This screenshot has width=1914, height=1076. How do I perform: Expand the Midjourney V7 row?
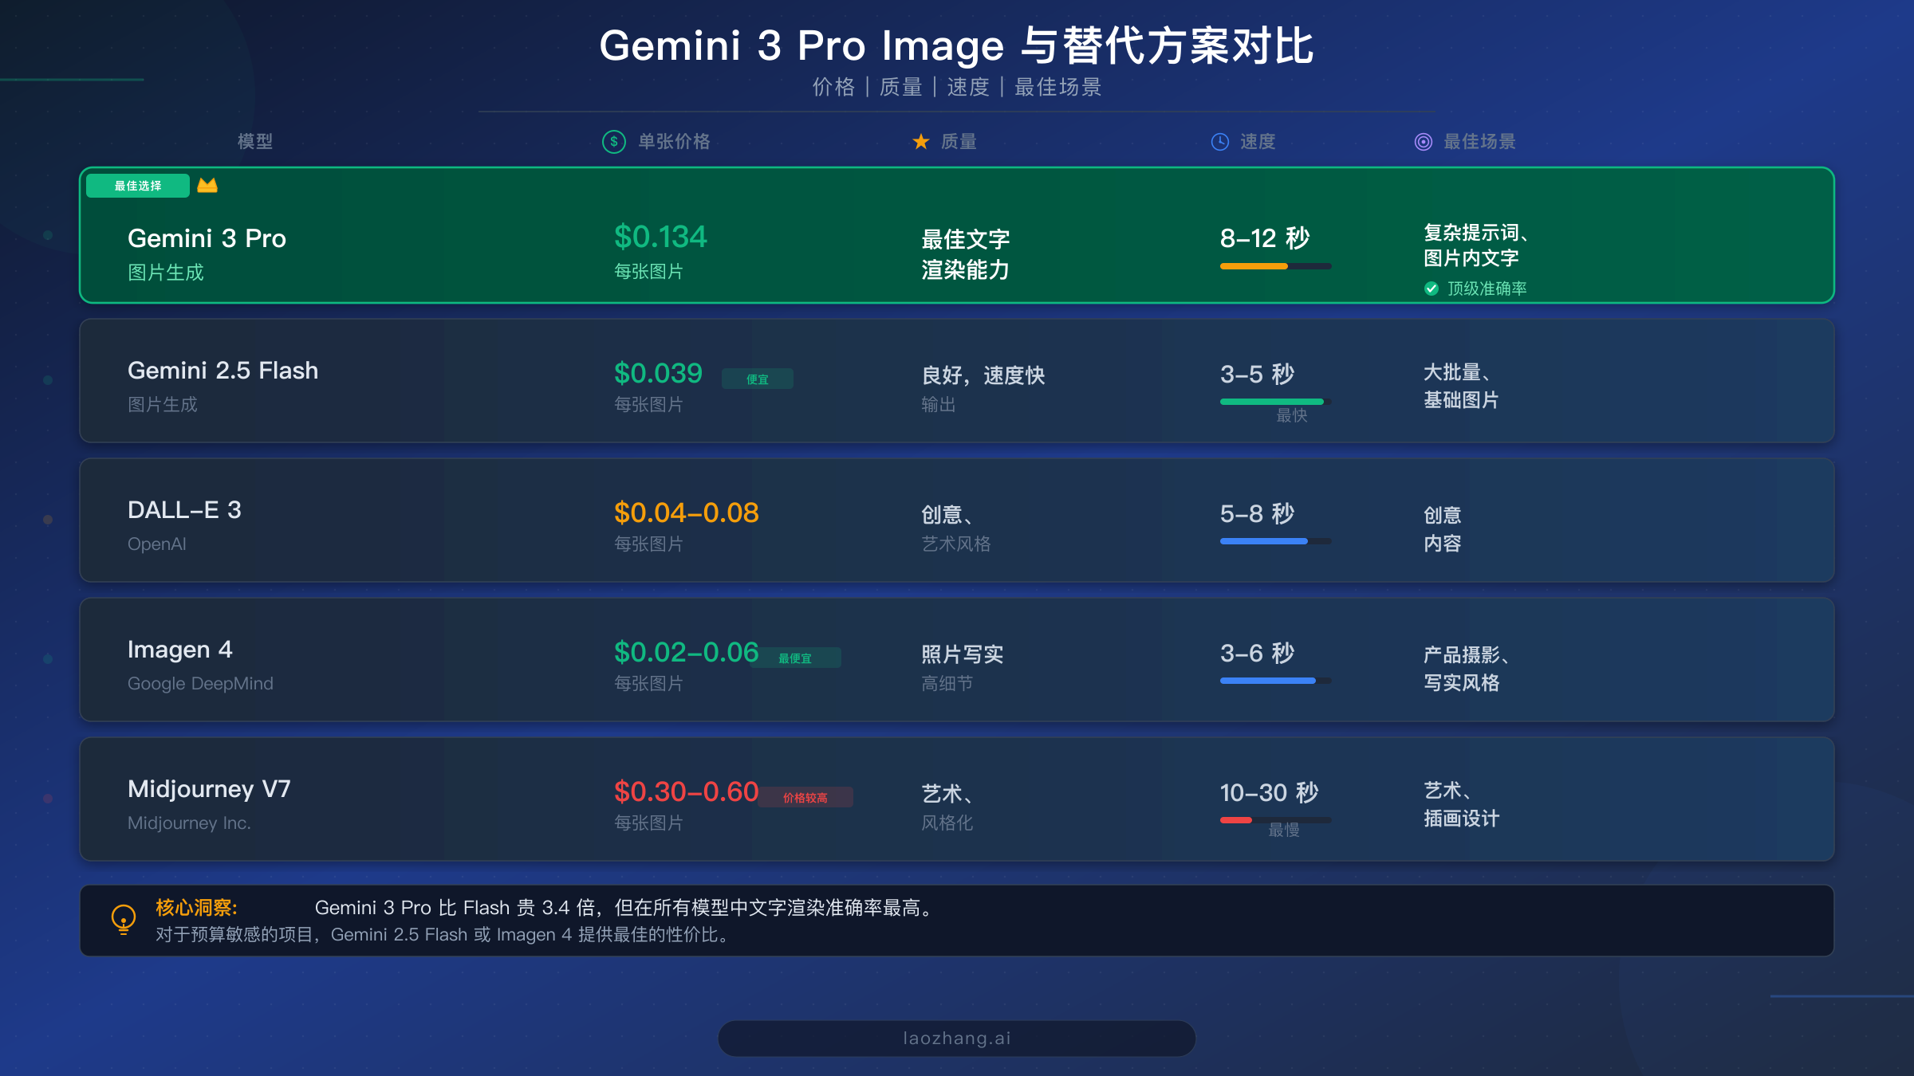click(957, 799)
